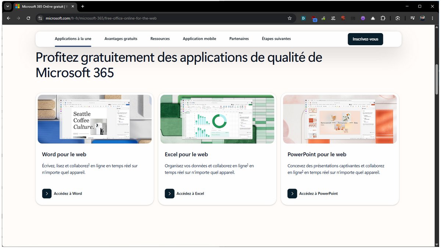Click the Word pour le web heading
Viewport: 441px width, 248px height.
coord(64,154)
